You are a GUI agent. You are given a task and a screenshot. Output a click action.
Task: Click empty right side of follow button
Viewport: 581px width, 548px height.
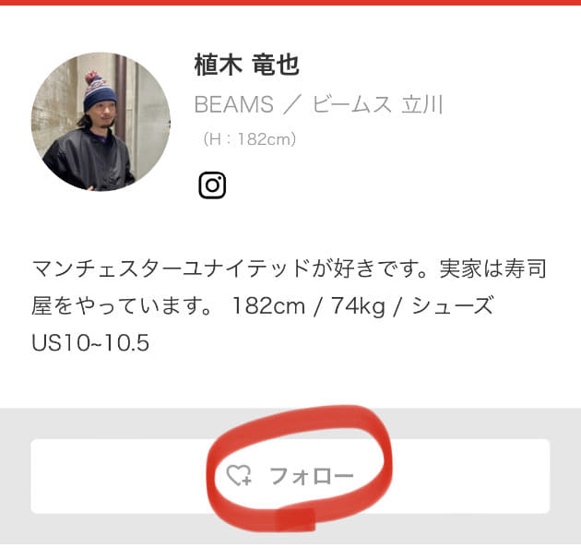pyautogui.click(x=470, y=476)
